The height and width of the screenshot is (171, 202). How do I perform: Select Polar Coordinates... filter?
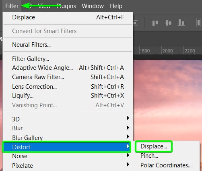coord(166,165)
